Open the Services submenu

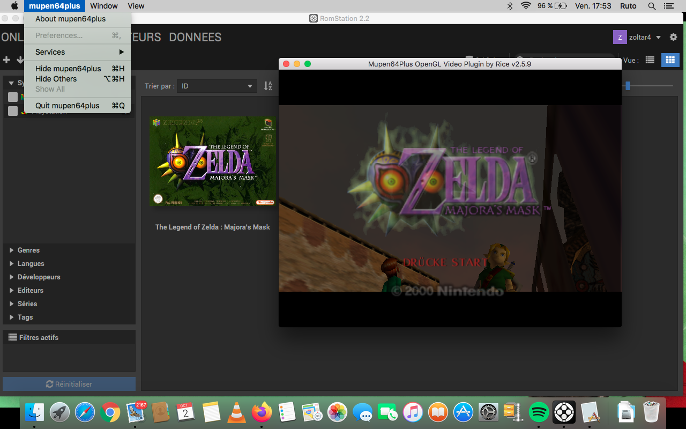point(78,52)
